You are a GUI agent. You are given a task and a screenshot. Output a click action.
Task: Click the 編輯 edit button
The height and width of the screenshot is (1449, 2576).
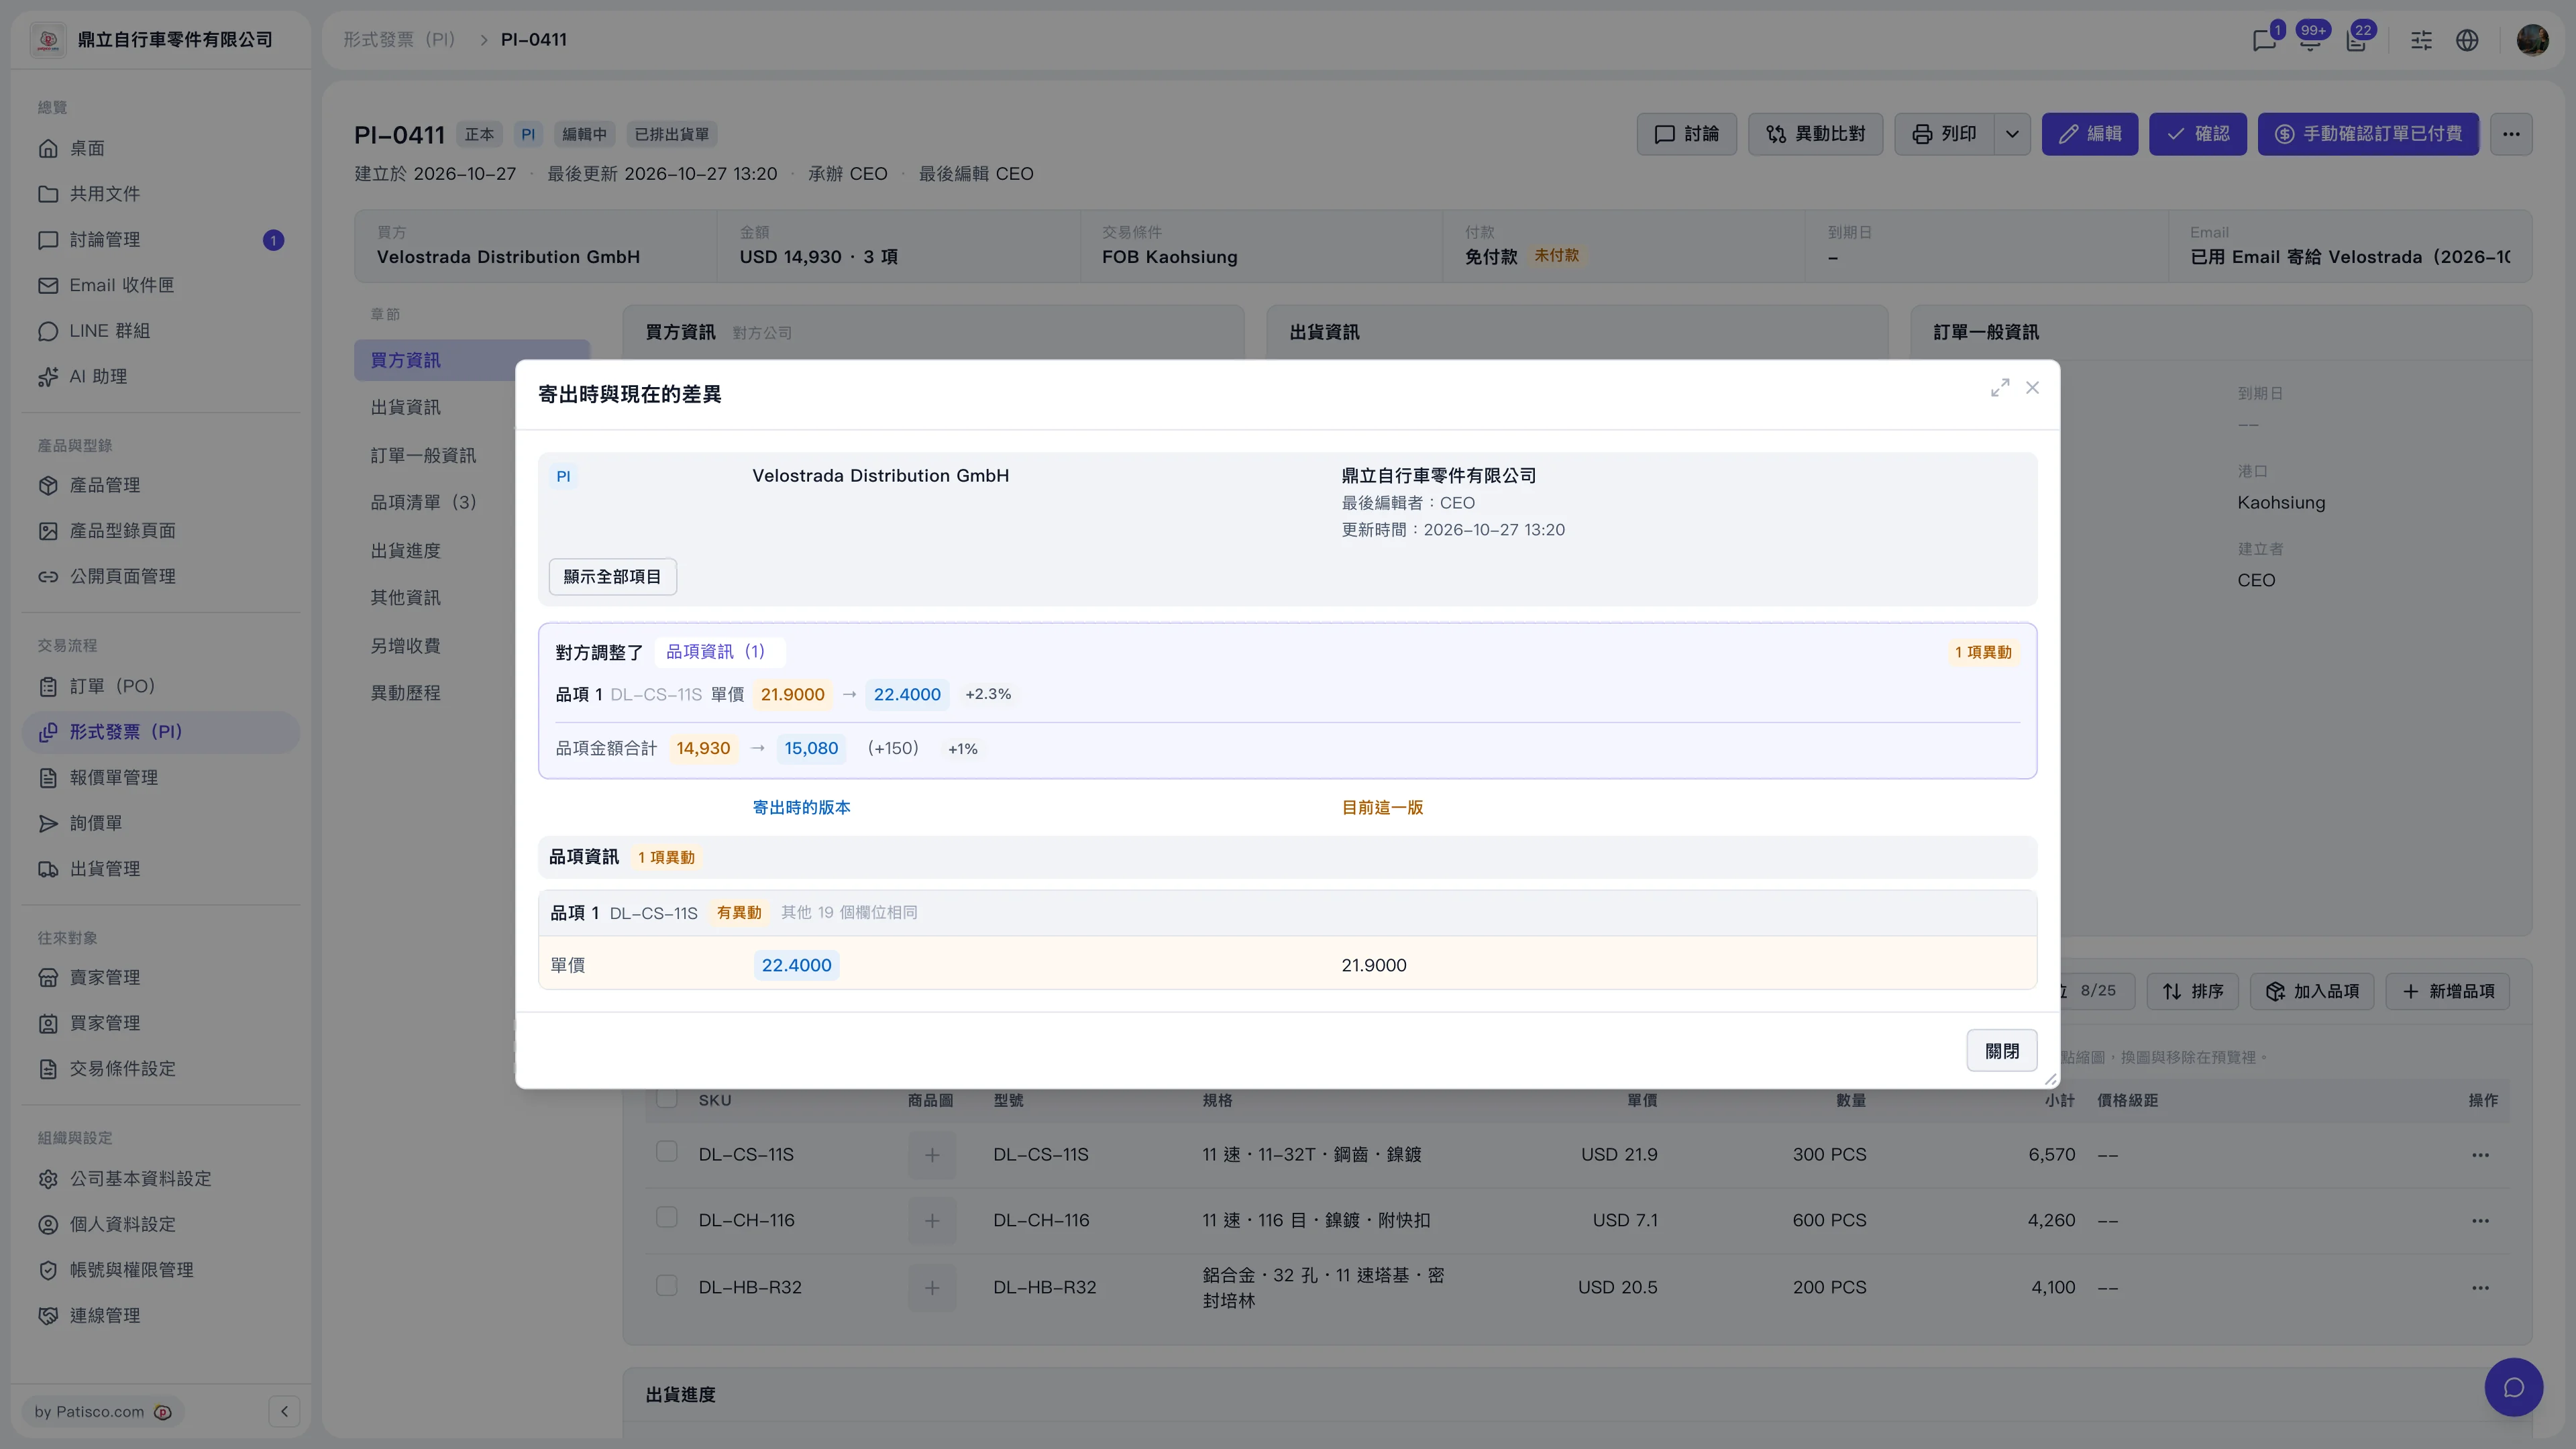2090,134
